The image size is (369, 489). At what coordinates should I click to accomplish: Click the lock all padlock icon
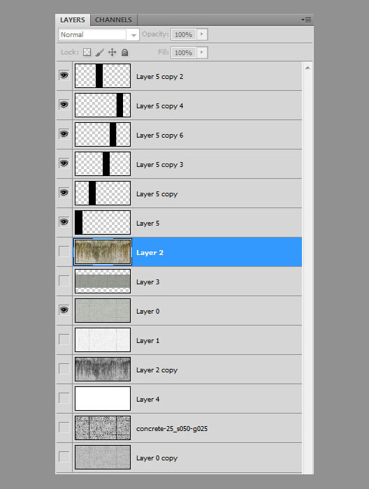click(125, 52)
